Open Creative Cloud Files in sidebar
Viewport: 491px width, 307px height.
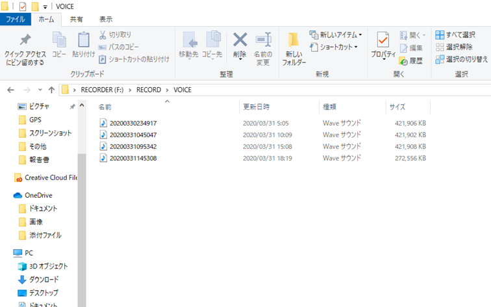pos(45,178)
